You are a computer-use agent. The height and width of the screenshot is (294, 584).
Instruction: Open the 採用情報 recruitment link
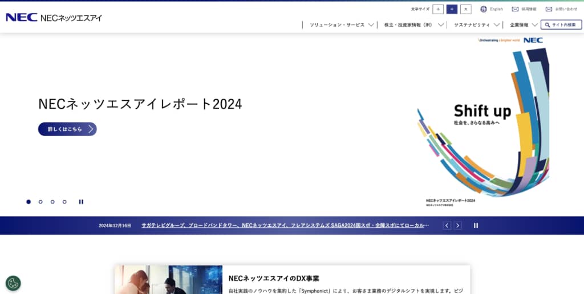529,9
